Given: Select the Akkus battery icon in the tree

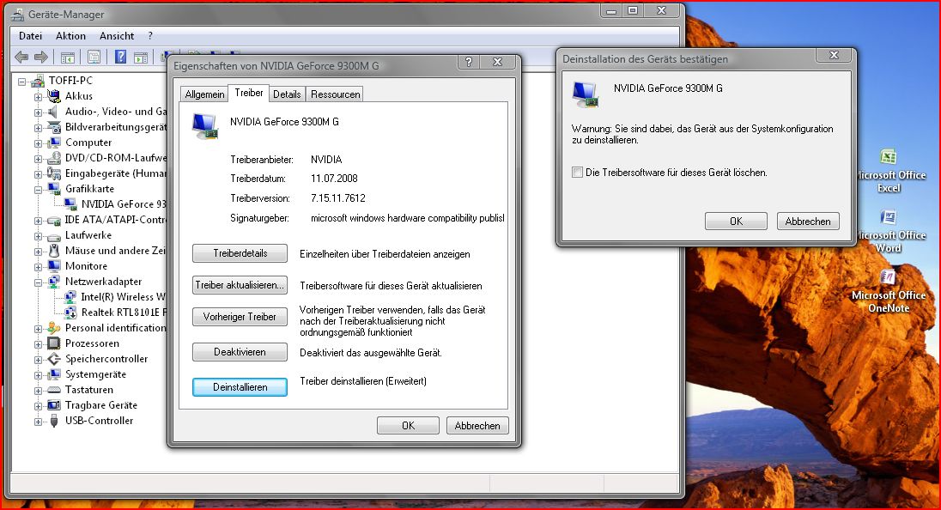Looking at the screenshot, I should [x=54, y=96].
